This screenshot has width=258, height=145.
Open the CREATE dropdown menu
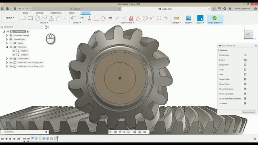click(44, 23)
